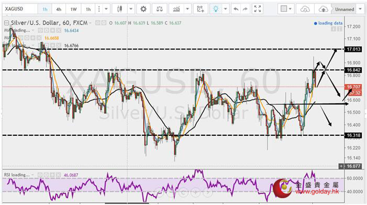Switch to the 1W timeframe

click(73, 9)
